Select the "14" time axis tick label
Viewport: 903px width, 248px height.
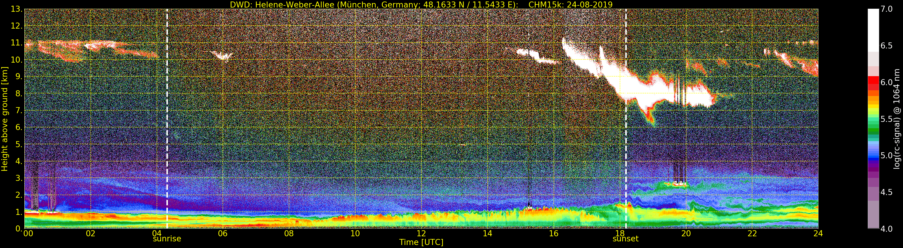click(x=487, y=233)
